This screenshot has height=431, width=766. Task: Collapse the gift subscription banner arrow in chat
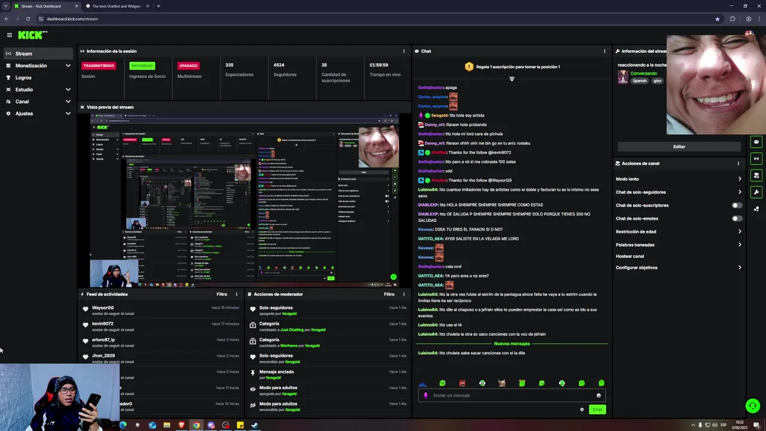pos(512,79)
